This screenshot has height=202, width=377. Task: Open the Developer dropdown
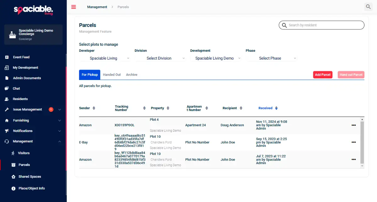coord(105,58)
